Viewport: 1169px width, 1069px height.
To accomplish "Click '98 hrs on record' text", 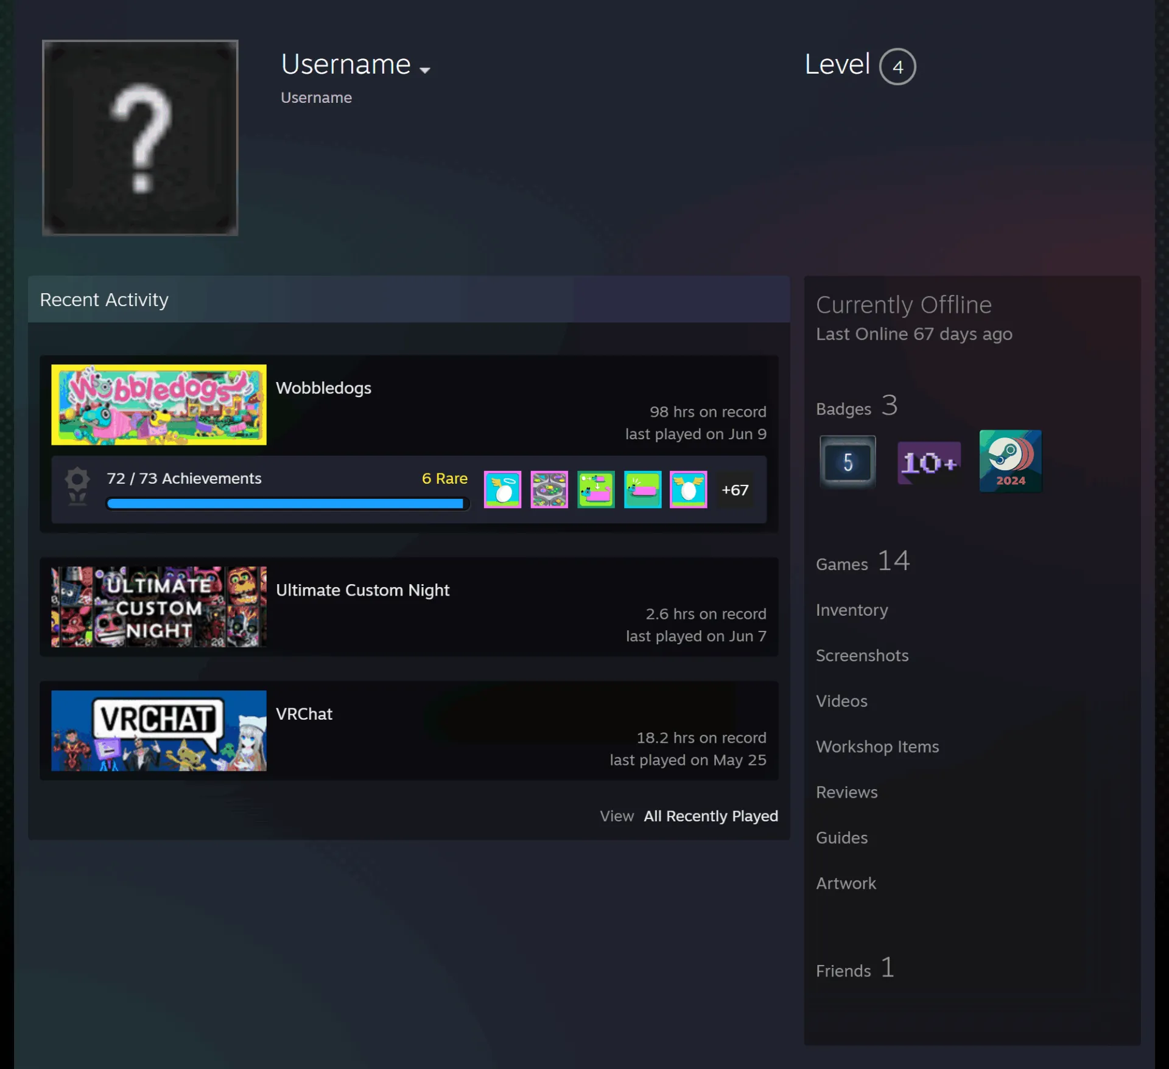I will (x=707, y=412).
